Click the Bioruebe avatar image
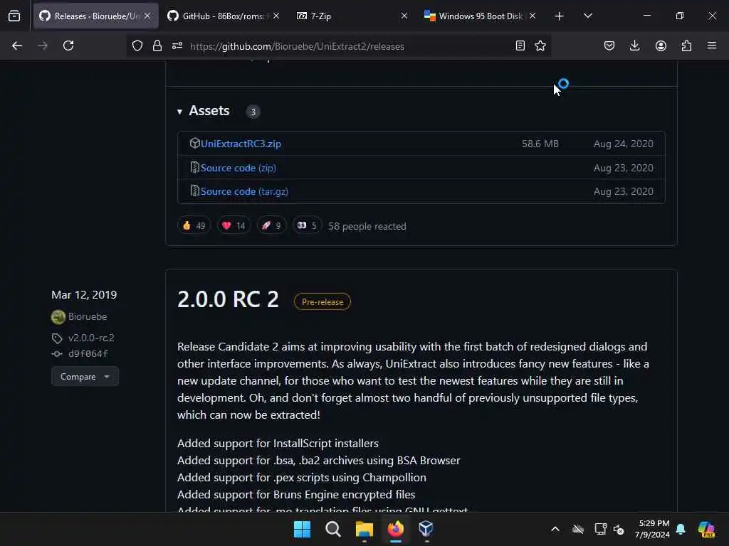This screenshot has width=729, height=546. point(58,317)
